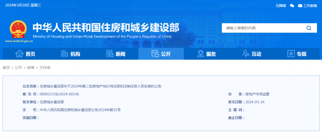322x138 pixels.
Task: Go to 政策 in the breadcrumb
Action: pos(31,67)
